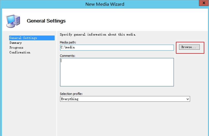Open the Everything selection profile combo box
This screenshot has width=209, height=136.
pos(125,99)
